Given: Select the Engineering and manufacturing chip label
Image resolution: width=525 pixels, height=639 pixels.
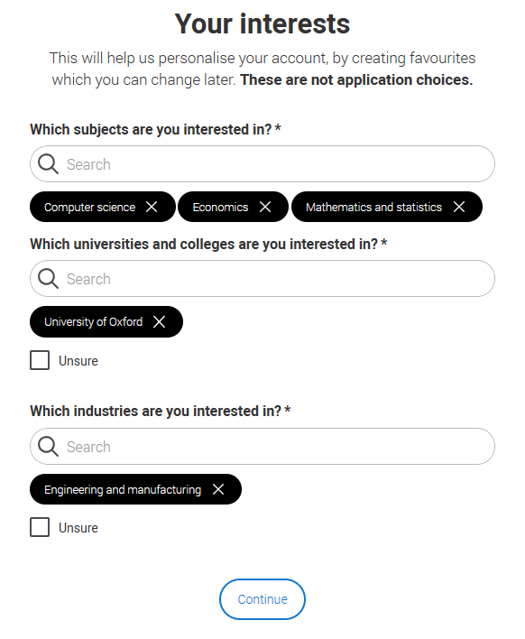Looking at the screenshot, I should tap(123, 489).
